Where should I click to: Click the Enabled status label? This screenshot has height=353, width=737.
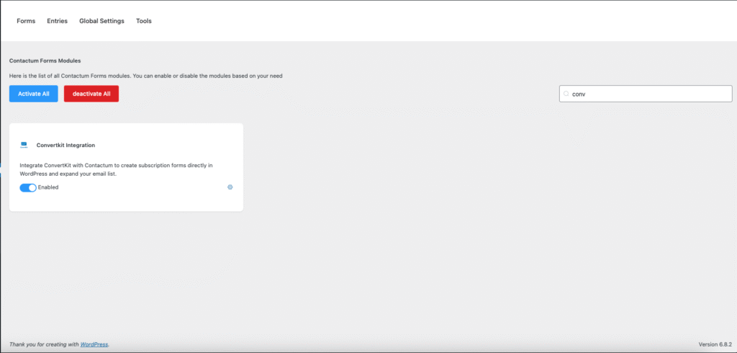(x=48, y=187)
